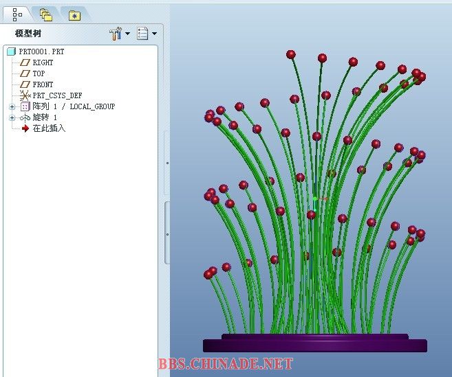Screen dimensions: 452x377
Task: Switch to the model tree tab
Action: (17, 14)
